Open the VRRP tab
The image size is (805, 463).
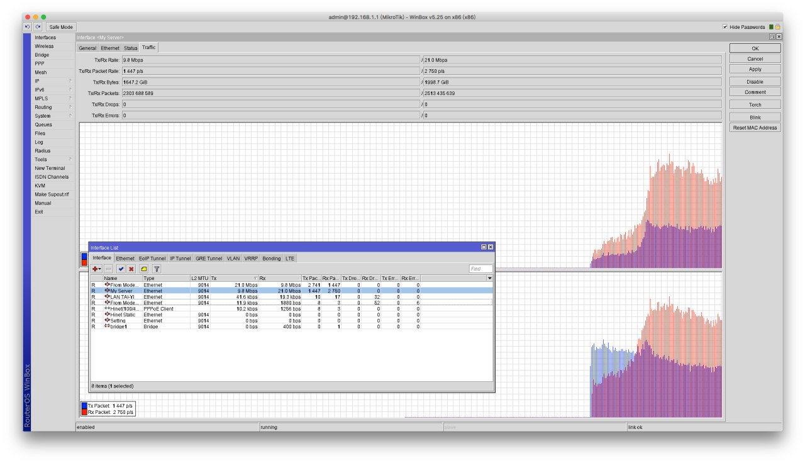[251, 259]
